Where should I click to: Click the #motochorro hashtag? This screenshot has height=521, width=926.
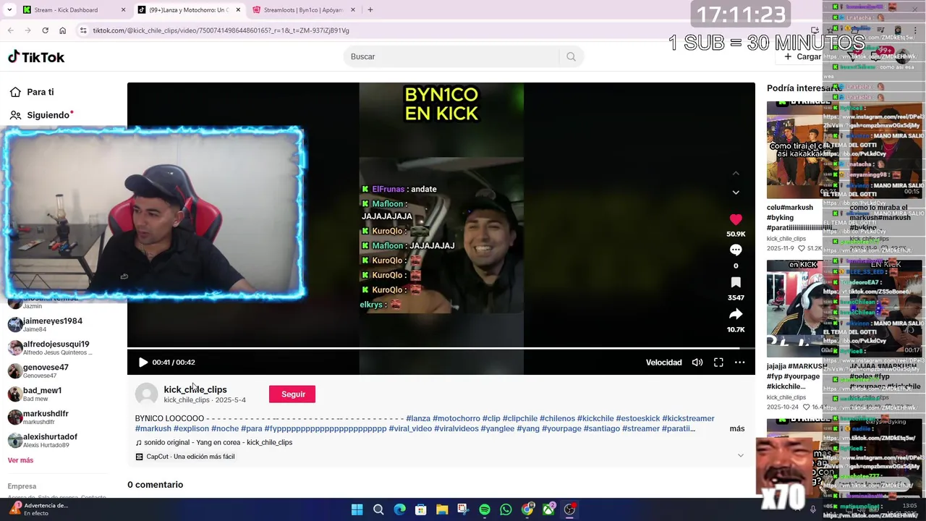[456, 418]
